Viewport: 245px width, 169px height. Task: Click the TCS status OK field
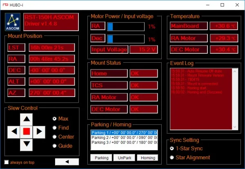pyautogui.click(x=144, y=86)
